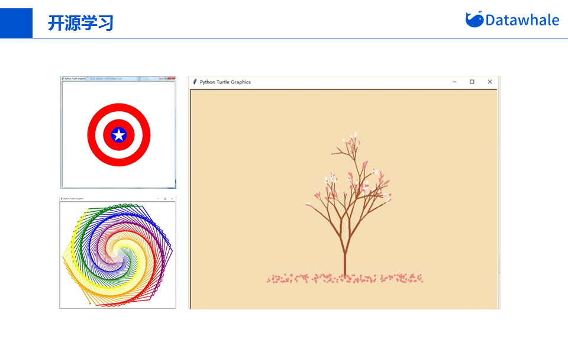Open the red shield target screenshot

pyautogui.click(x=118, y=133)
